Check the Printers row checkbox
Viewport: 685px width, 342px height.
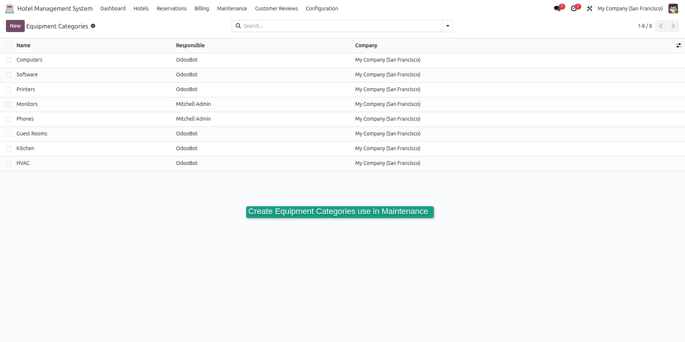point(8,90)
